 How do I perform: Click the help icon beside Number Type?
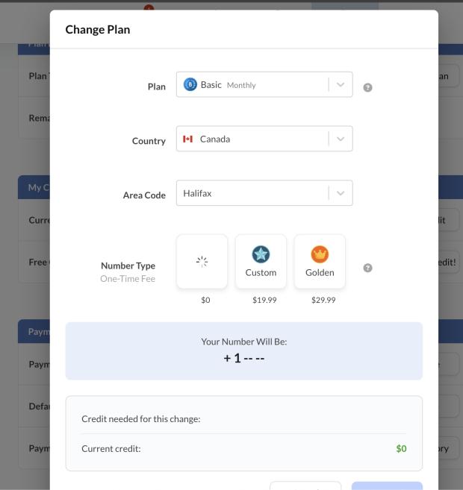[367, 268]
